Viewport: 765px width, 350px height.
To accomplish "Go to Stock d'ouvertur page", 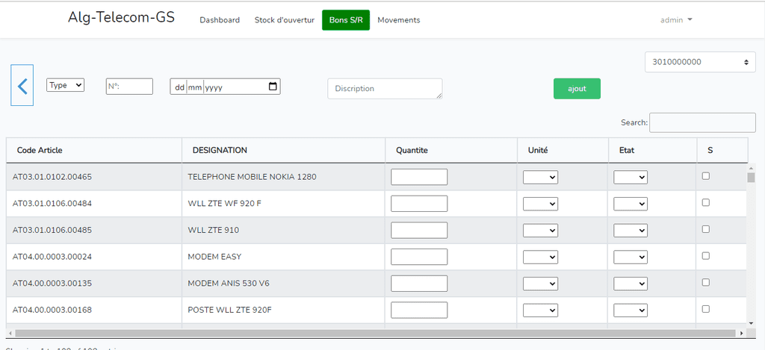I will click(x=285, y=20).
